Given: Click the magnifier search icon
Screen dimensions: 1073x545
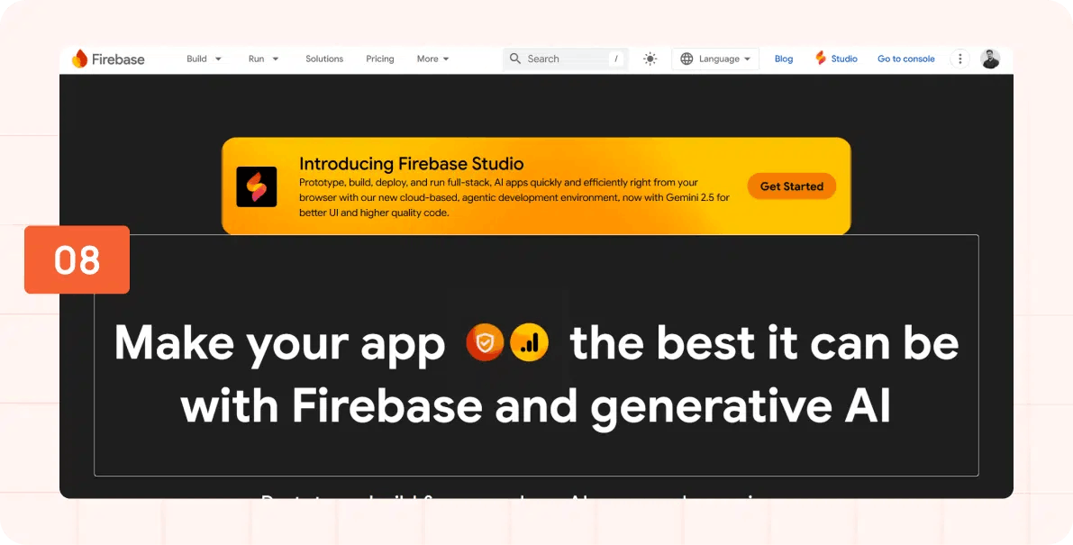Looking at the screenshot, I should (x=515, y=59).
